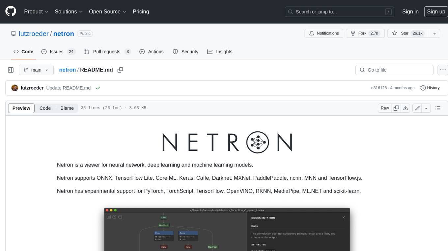Click the NETRON logo image
This screenshot has height=251, width=448.
click(227, 142)
